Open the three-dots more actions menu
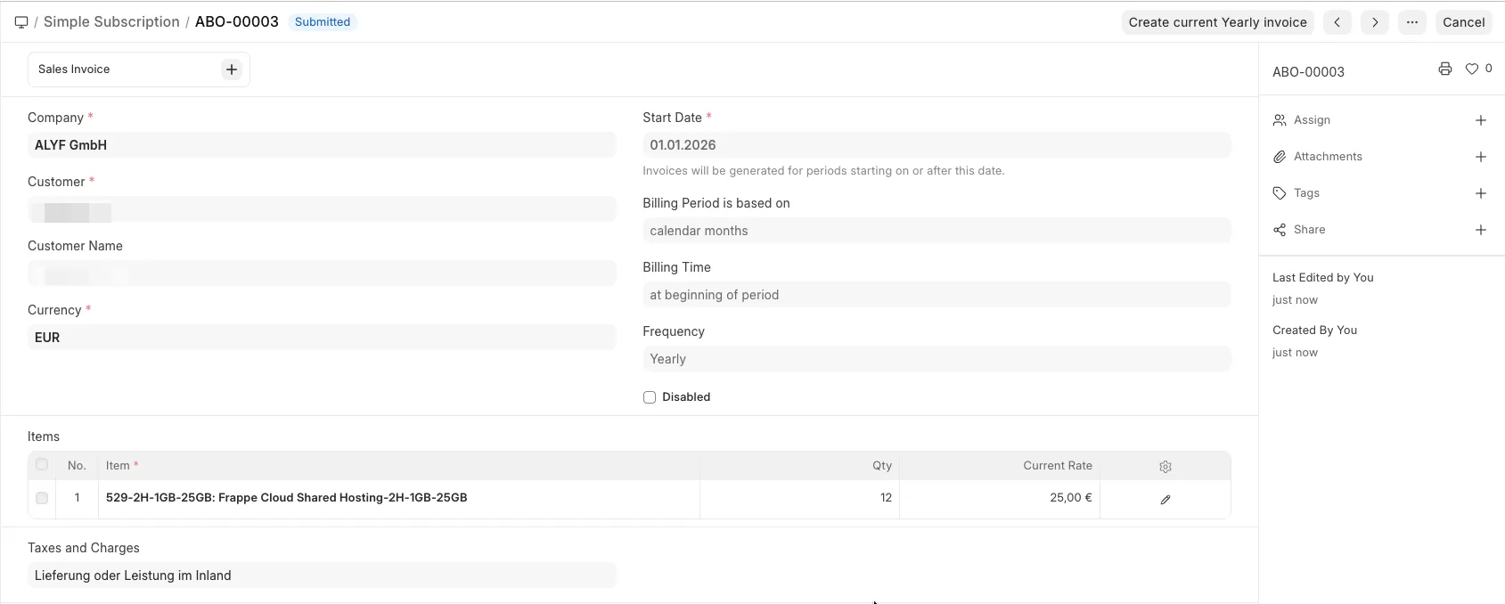Viewport: 1505px width, 604px height. pos(1412,22)
